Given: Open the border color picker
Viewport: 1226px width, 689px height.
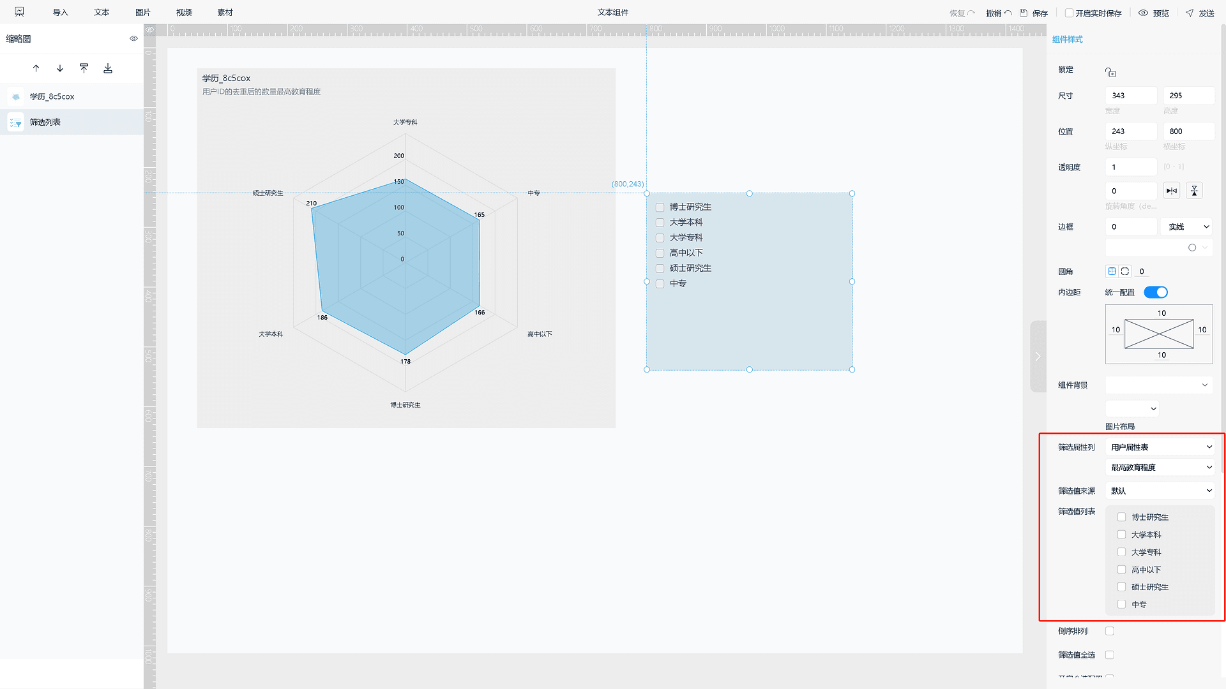Looking at the screenshot, I should click(x=1159, y=248).
